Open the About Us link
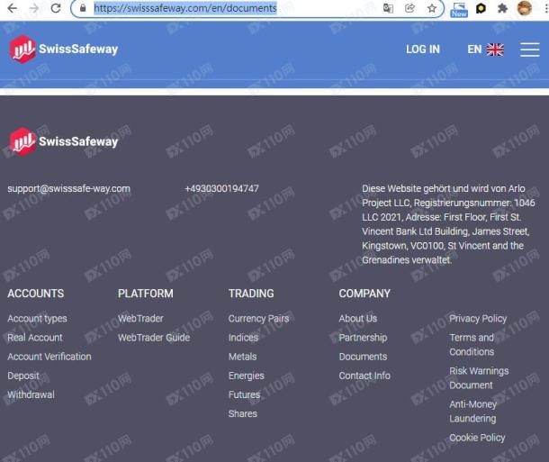The image size is (549, 462). pyautogui.click(x=358, y=319)
